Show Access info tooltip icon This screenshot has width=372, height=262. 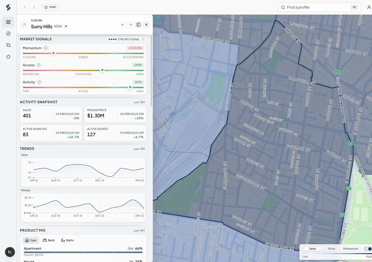pos(39,65)
